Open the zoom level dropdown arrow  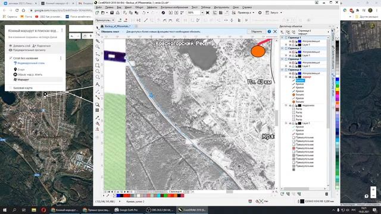pyautogui.click(x=202, y=12)
